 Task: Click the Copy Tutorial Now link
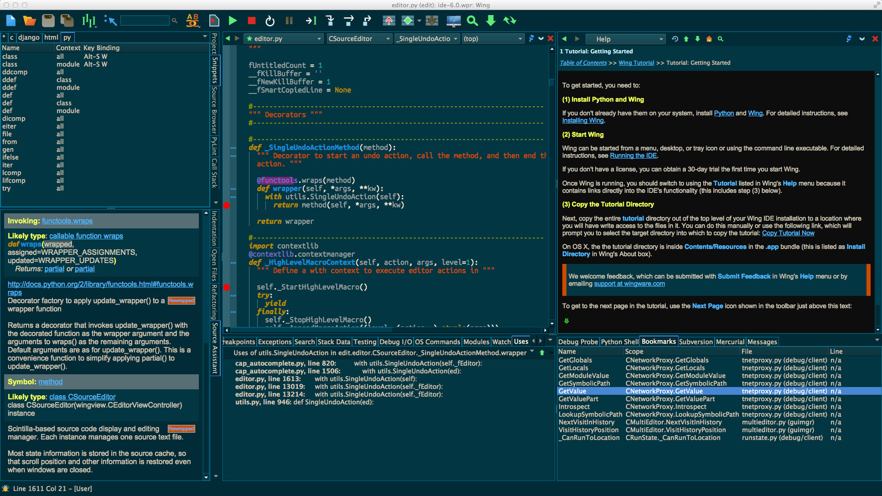(788, 233)
